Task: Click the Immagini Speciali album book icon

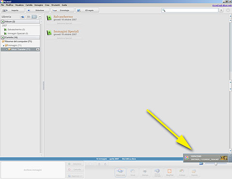Action: click(x=49, y=33)
